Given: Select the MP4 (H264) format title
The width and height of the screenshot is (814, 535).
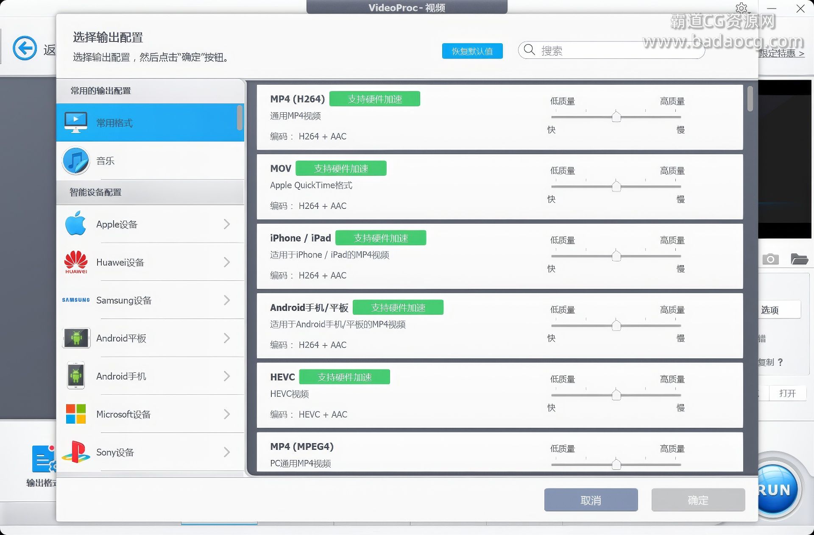Looking at the screenshot, I should coord(298,99).
